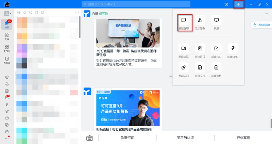Add a new to-do with 新建待办

coord(216,51)
